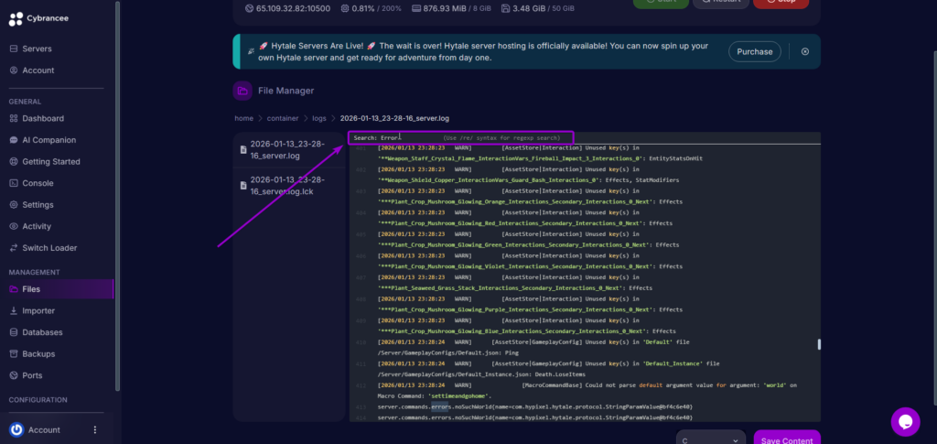This screenshot has height=444, width=937.
Task: Open the live chat bubble
Action: coord(905,422)
